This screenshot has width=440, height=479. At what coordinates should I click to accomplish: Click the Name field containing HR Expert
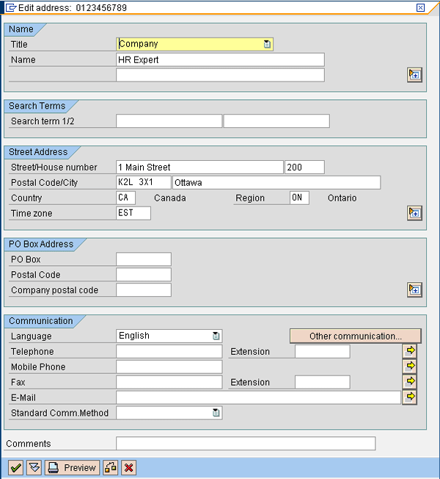tap(220, 60)
